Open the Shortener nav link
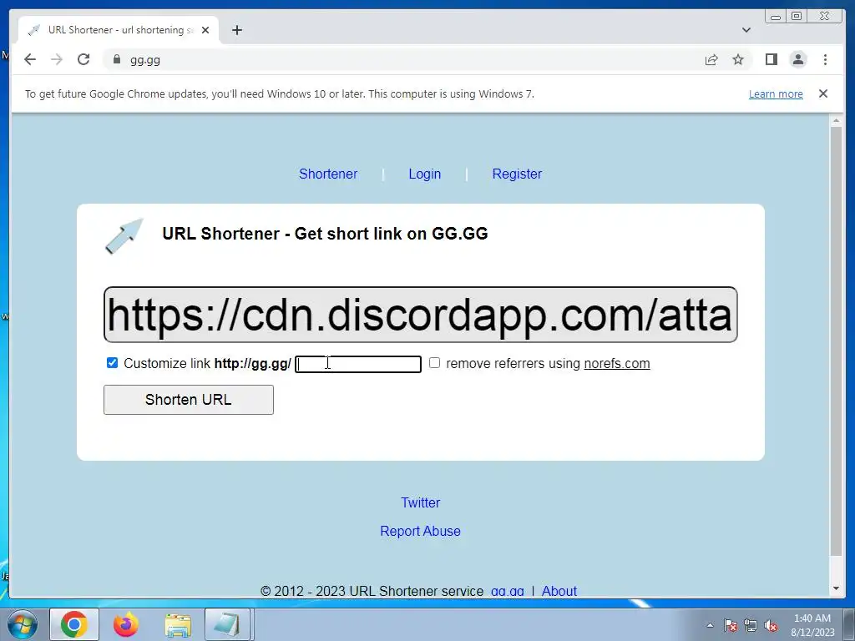The height and width of the screenshot is (641, 855). (x=327, y=174)
